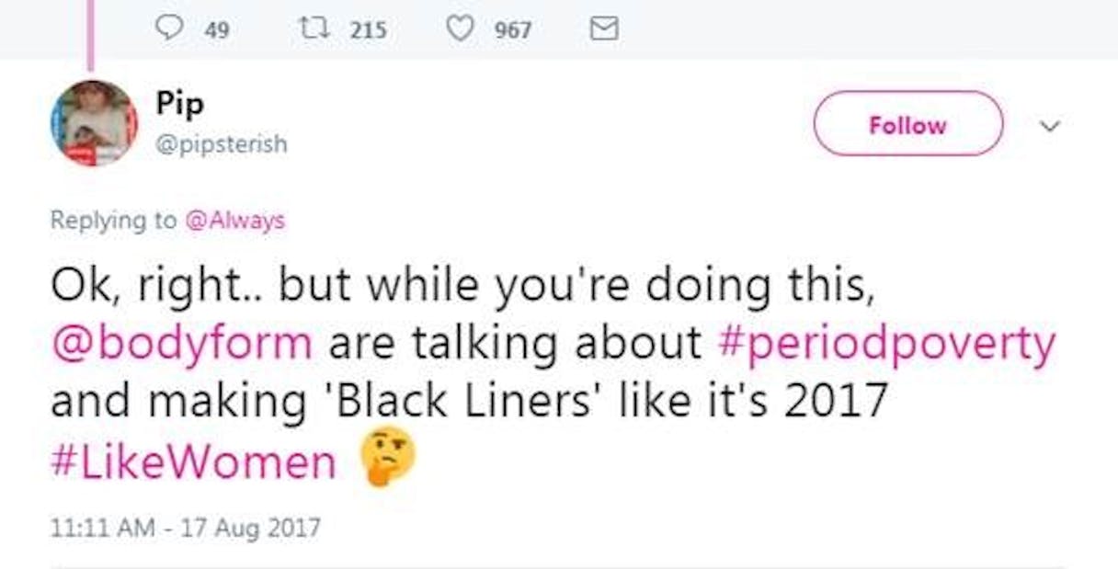Click the envelope direct message icon
This screenshot has height=569, width=1118.
pyautogui.click(x=603, y=29)
